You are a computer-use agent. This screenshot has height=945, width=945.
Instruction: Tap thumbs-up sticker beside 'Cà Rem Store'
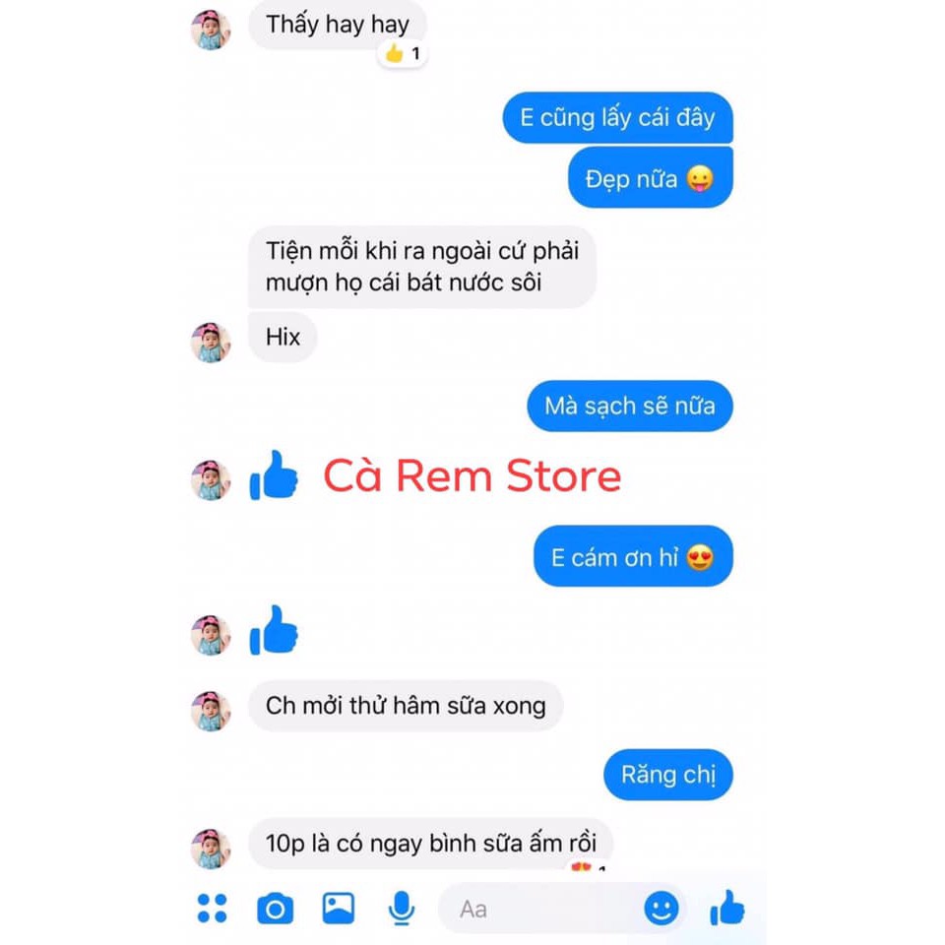click(275, 475)
